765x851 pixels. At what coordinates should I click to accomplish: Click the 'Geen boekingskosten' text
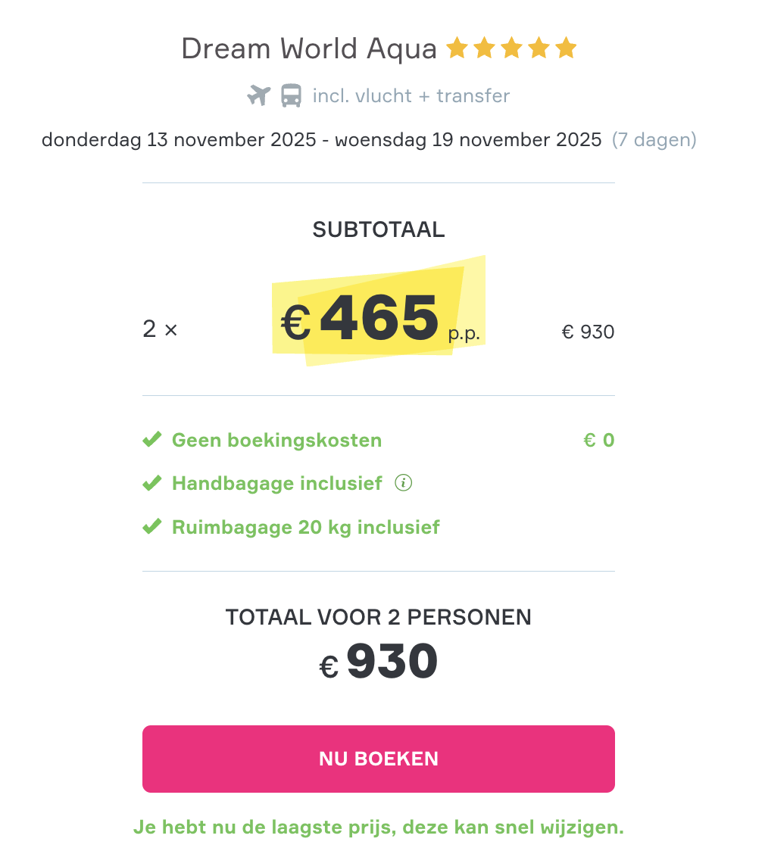point(276,440)
